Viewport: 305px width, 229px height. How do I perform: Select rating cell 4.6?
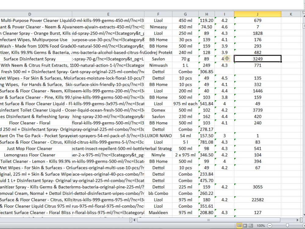[x=224, y=27]
